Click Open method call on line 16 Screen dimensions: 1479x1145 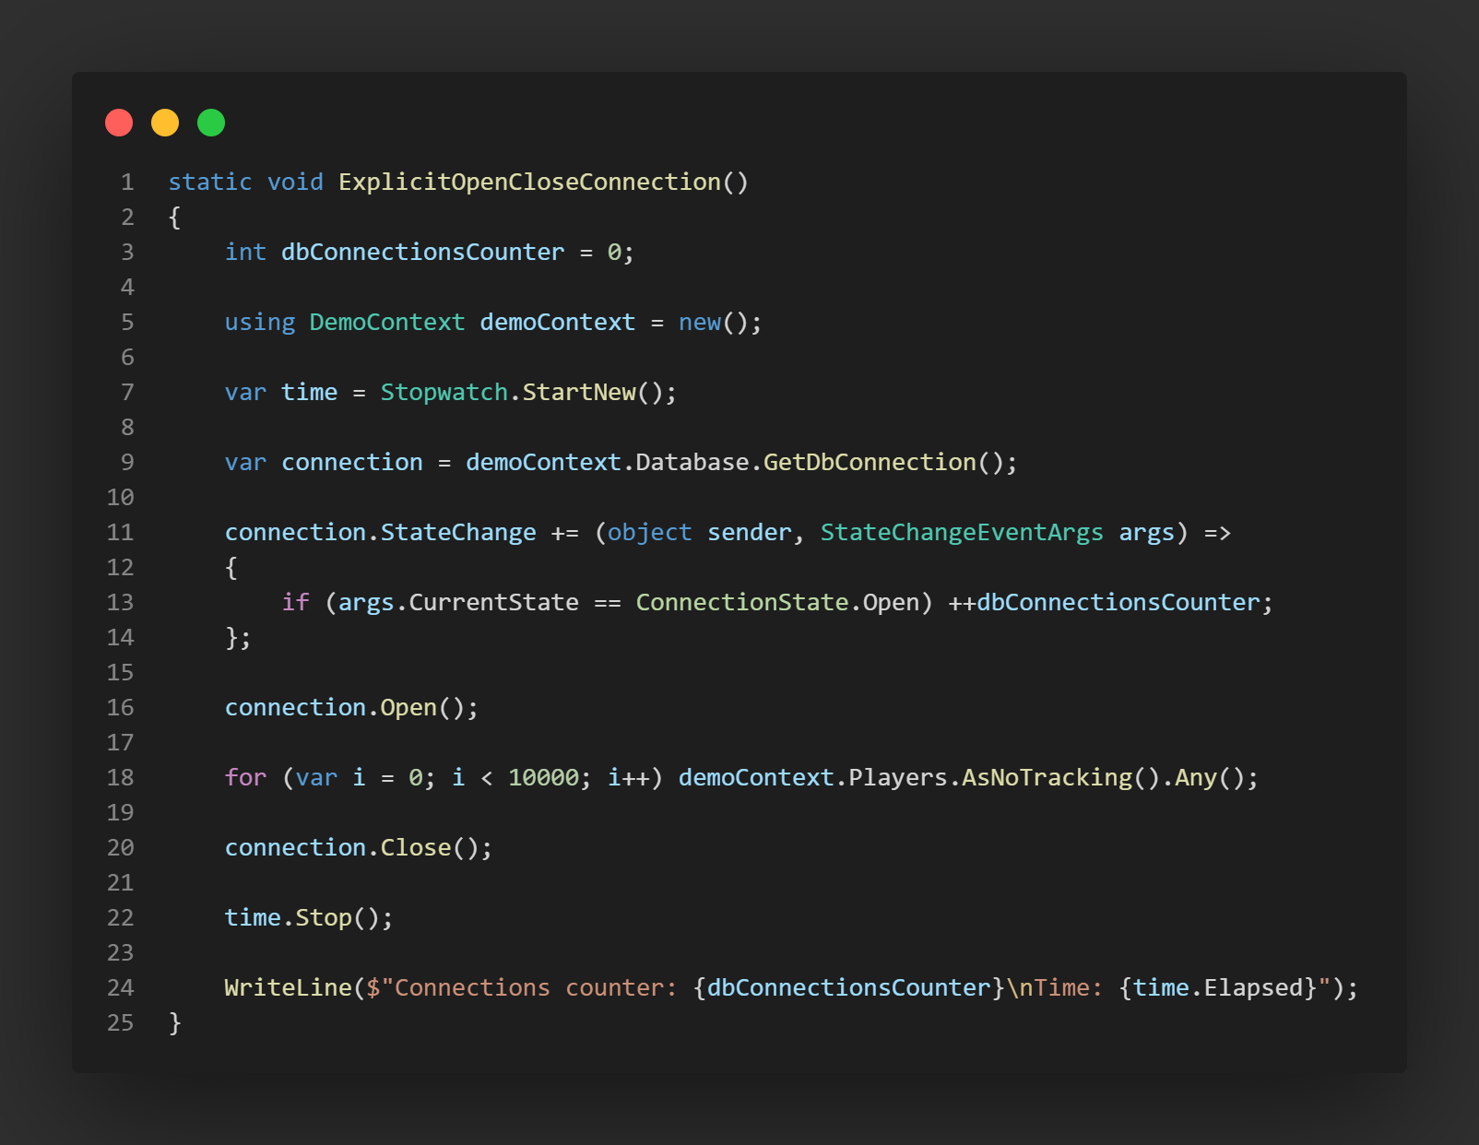pos(409,708)
